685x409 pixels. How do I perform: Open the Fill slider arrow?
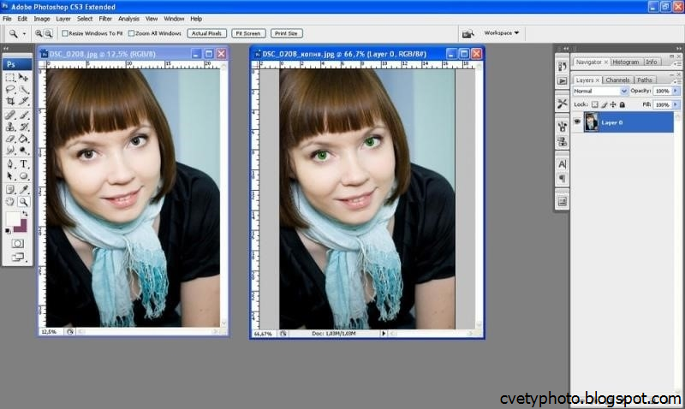coord(676,104)
